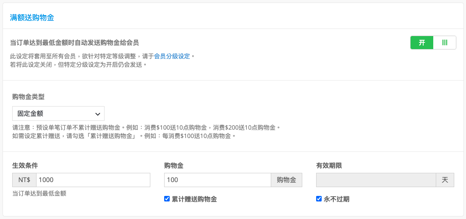Click the green 开 toggle switch
This screenshot has width=466, height=219.
tap(433, 42)
